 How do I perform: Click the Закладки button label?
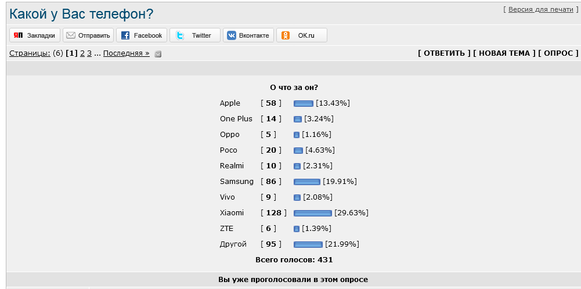click(x=41, y=35)
